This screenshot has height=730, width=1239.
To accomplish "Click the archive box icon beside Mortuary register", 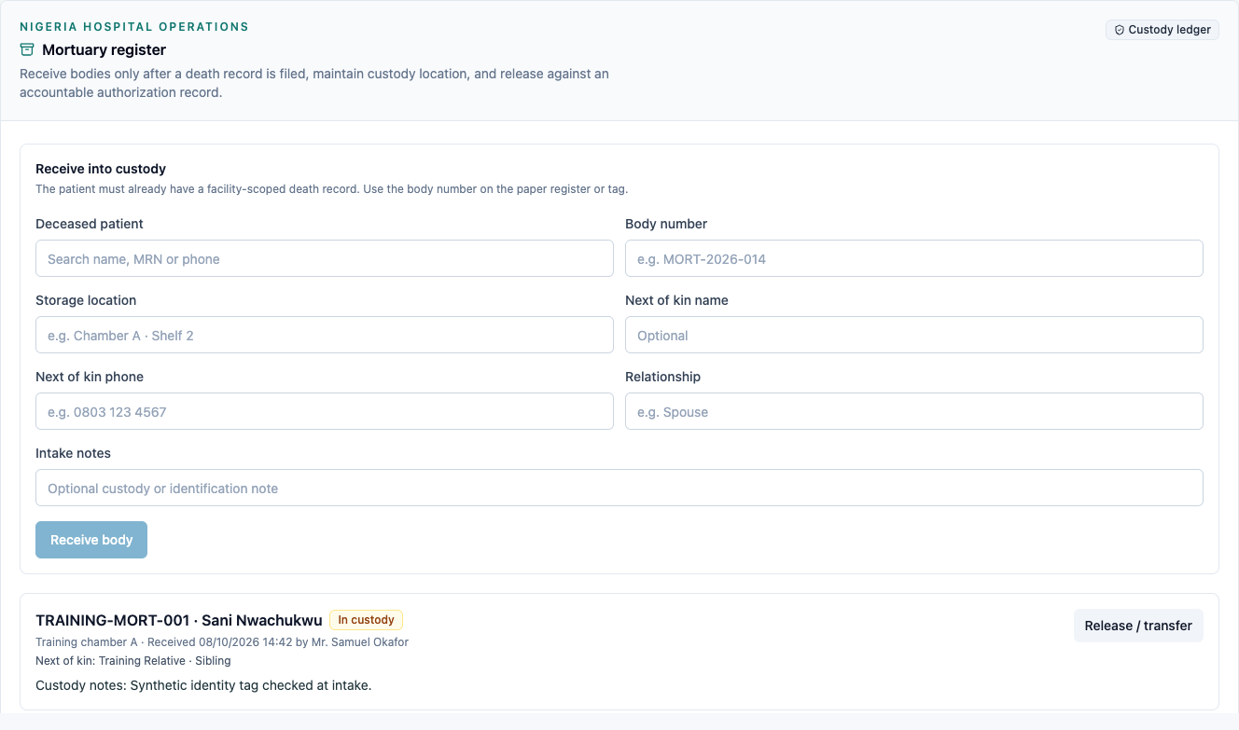I will tap(27, 49).
